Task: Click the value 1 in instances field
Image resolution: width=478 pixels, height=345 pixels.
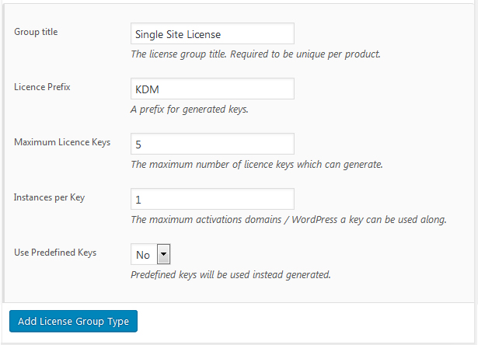Action: pos(138,200)
